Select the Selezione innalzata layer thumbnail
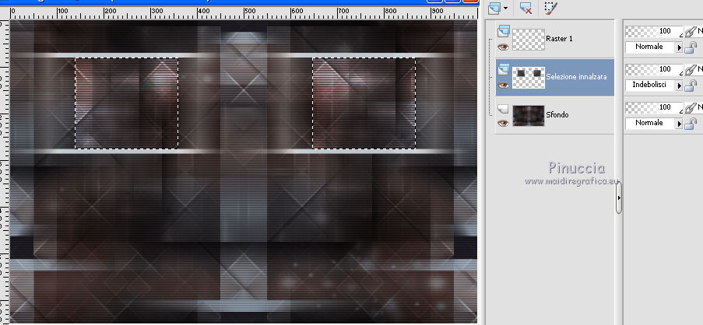 [x=529, y=78]
